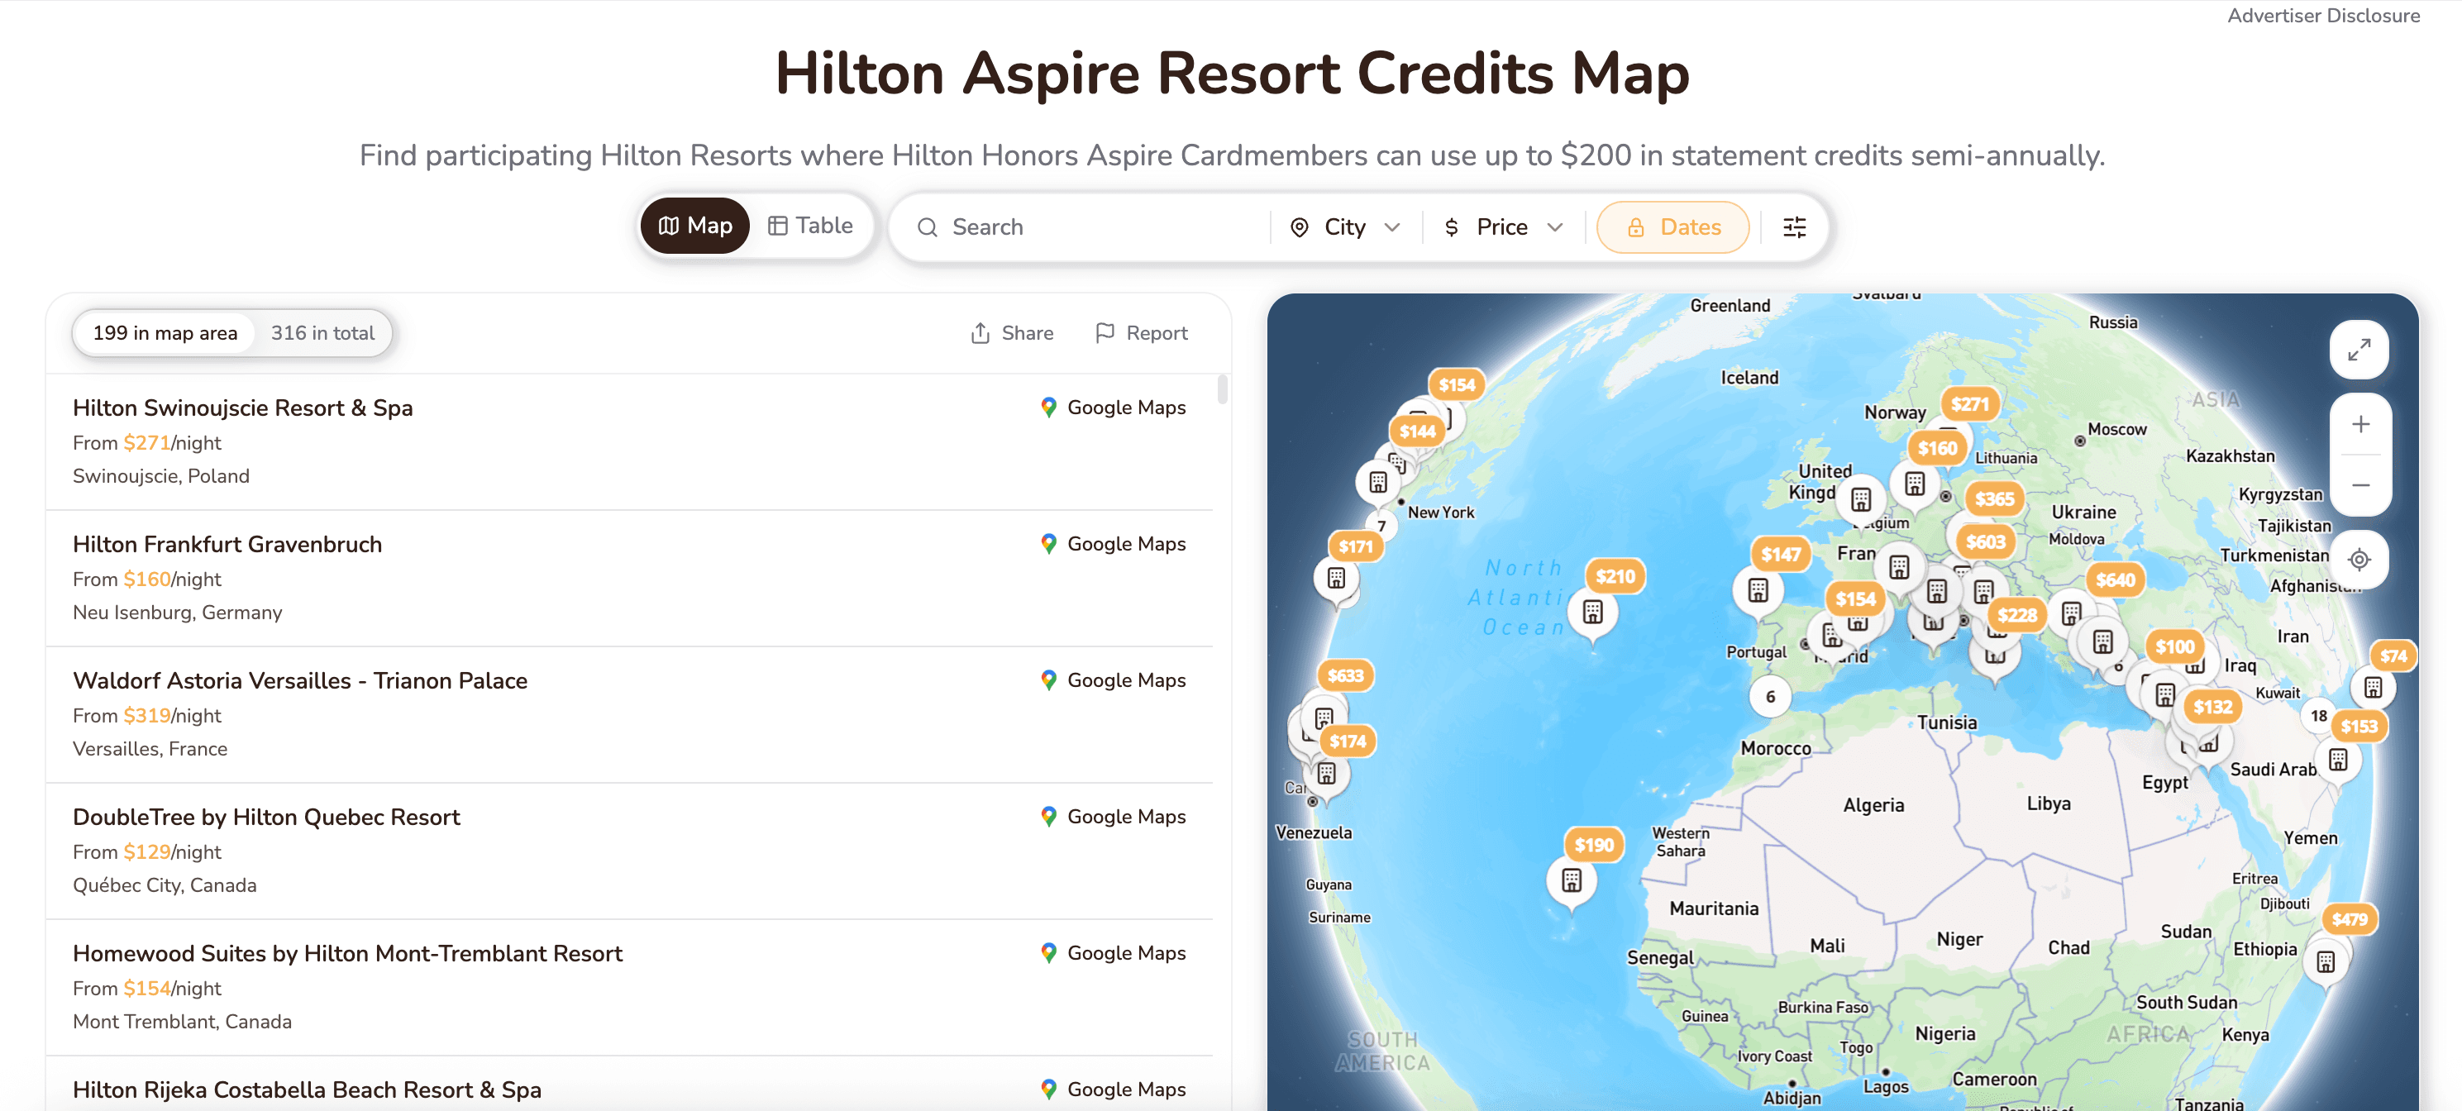2462x1111 pixels.
Task: Zoom in on the map
Action: click(x=2359, y=424)
